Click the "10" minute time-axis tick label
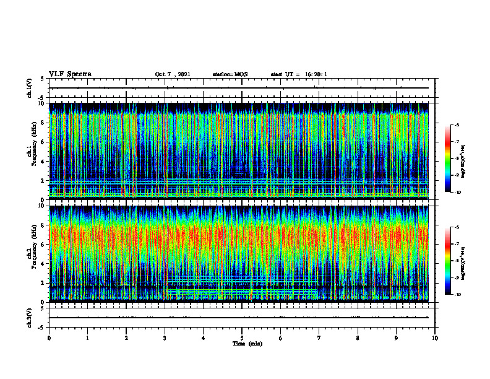Image resolution: width=490 pixels, height=379 pixels. click(x=435, y=338)
